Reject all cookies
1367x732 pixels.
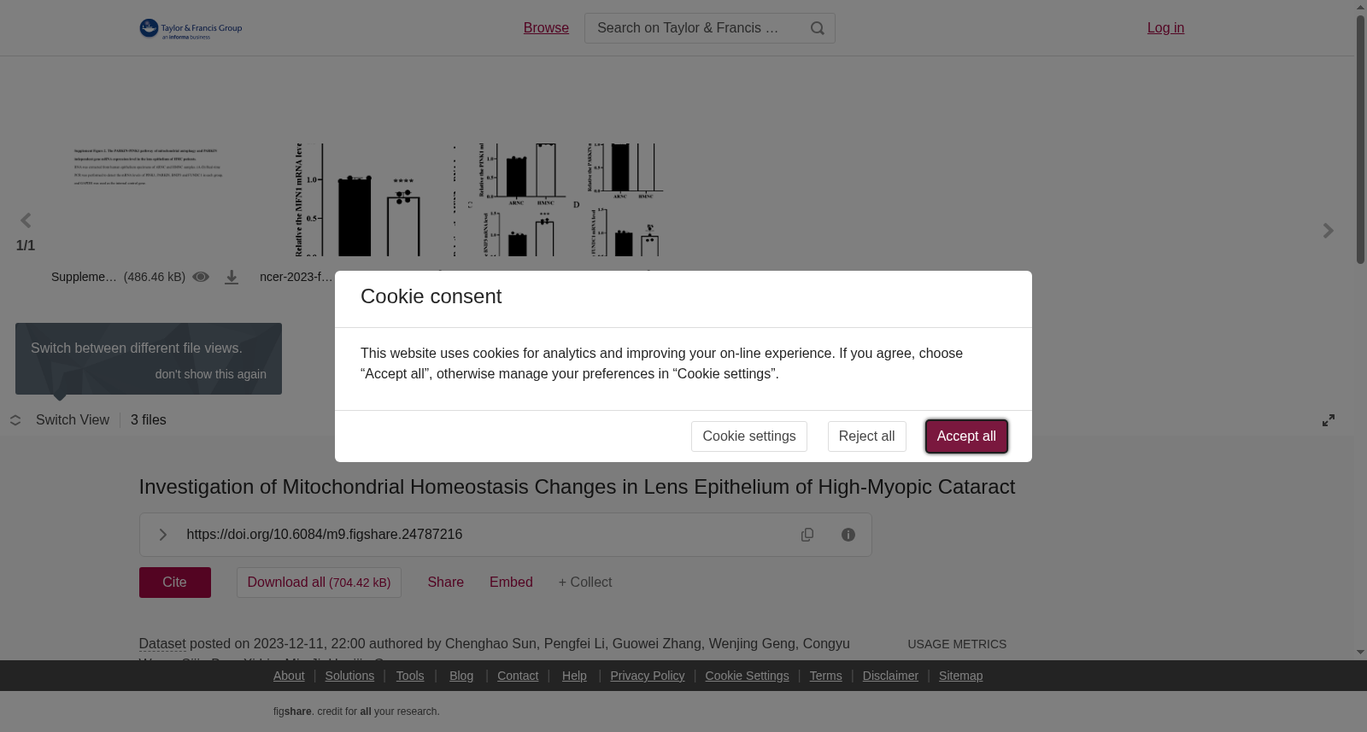(x=867, y=436)
